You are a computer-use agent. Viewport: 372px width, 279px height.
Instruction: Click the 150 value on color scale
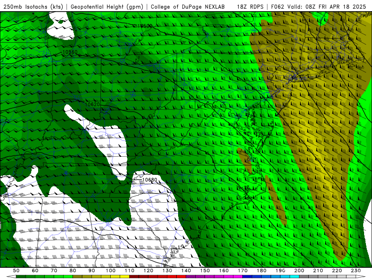pos(205,271)
